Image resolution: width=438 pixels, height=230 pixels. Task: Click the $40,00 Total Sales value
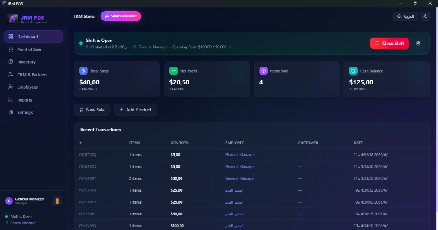(x=89, y=82)
